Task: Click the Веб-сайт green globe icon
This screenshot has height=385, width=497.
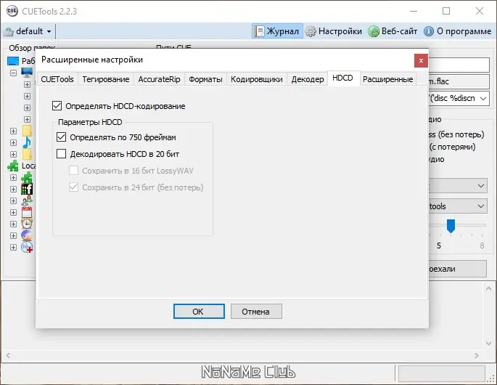Action: pyautogui.click(x=374, y=31)
